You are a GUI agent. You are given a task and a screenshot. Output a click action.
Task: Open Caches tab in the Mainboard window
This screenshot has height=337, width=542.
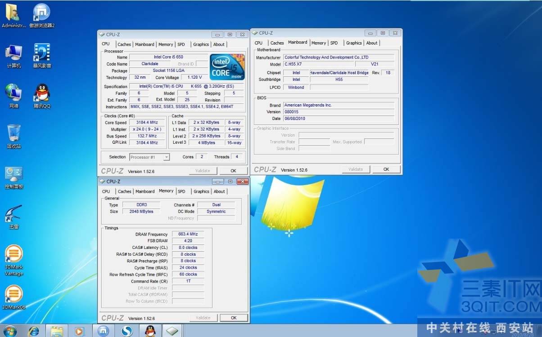(x=277, y=43)
